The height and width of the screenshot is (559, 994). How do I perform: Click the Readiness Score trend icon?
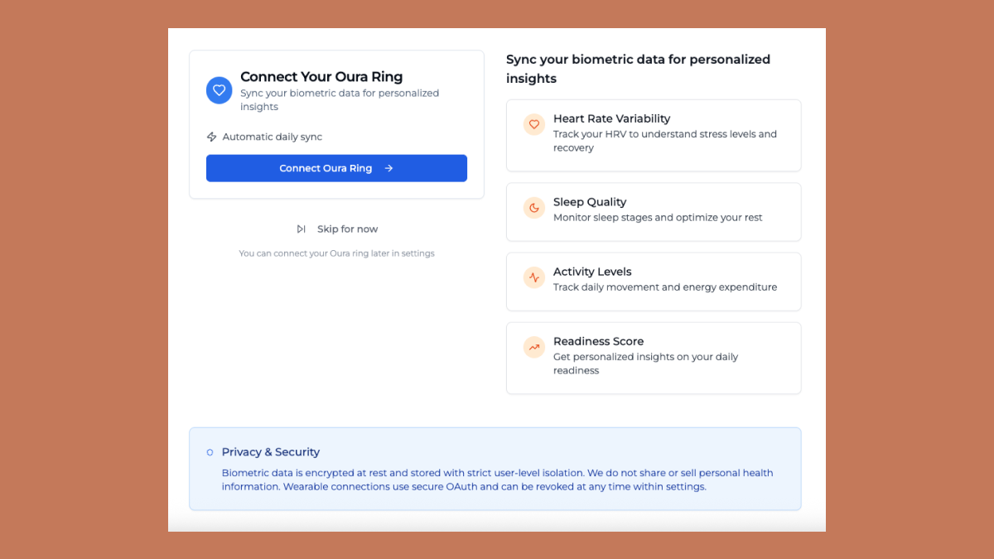click(534, 347)
